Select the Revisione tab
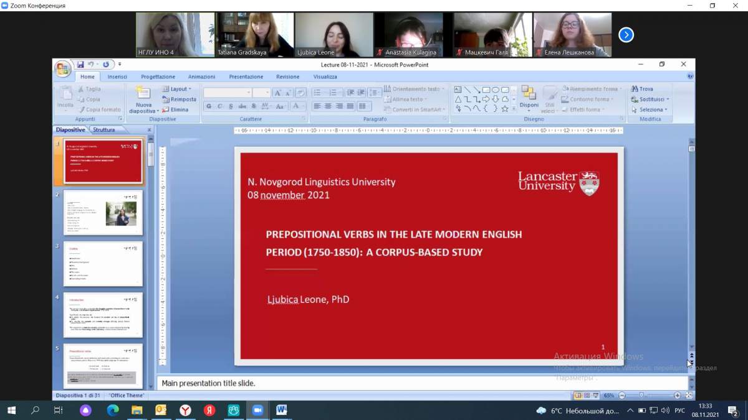This screenshot has height=420, width=748. coord(287,77)
